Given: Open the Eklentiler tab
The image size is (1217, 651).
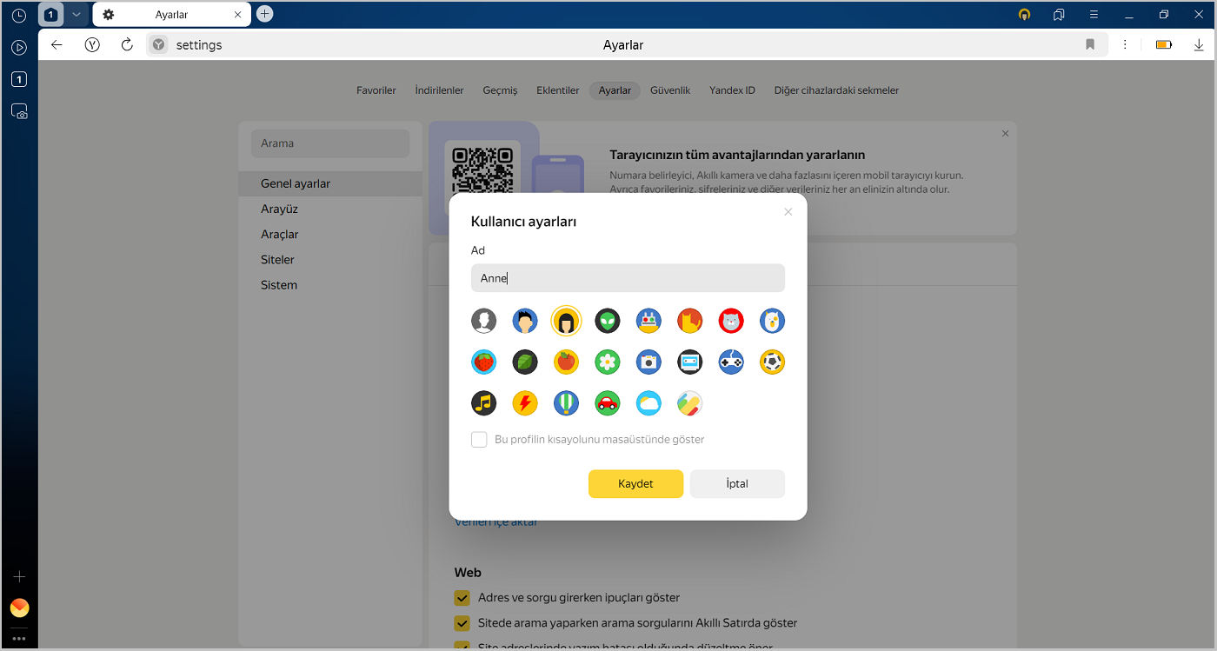Looking at the screenshot, I should (557, 90).
